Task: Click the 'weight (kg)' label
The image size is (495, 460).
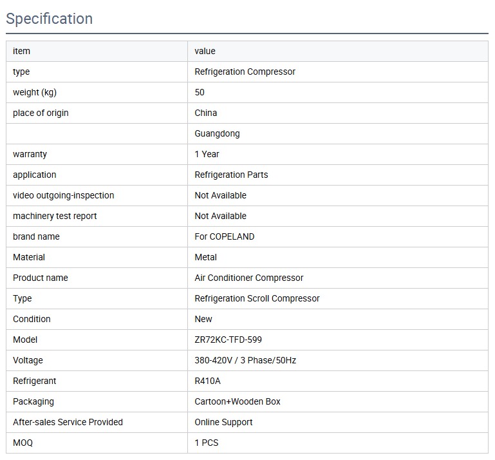Action: [x=35, y=92]
